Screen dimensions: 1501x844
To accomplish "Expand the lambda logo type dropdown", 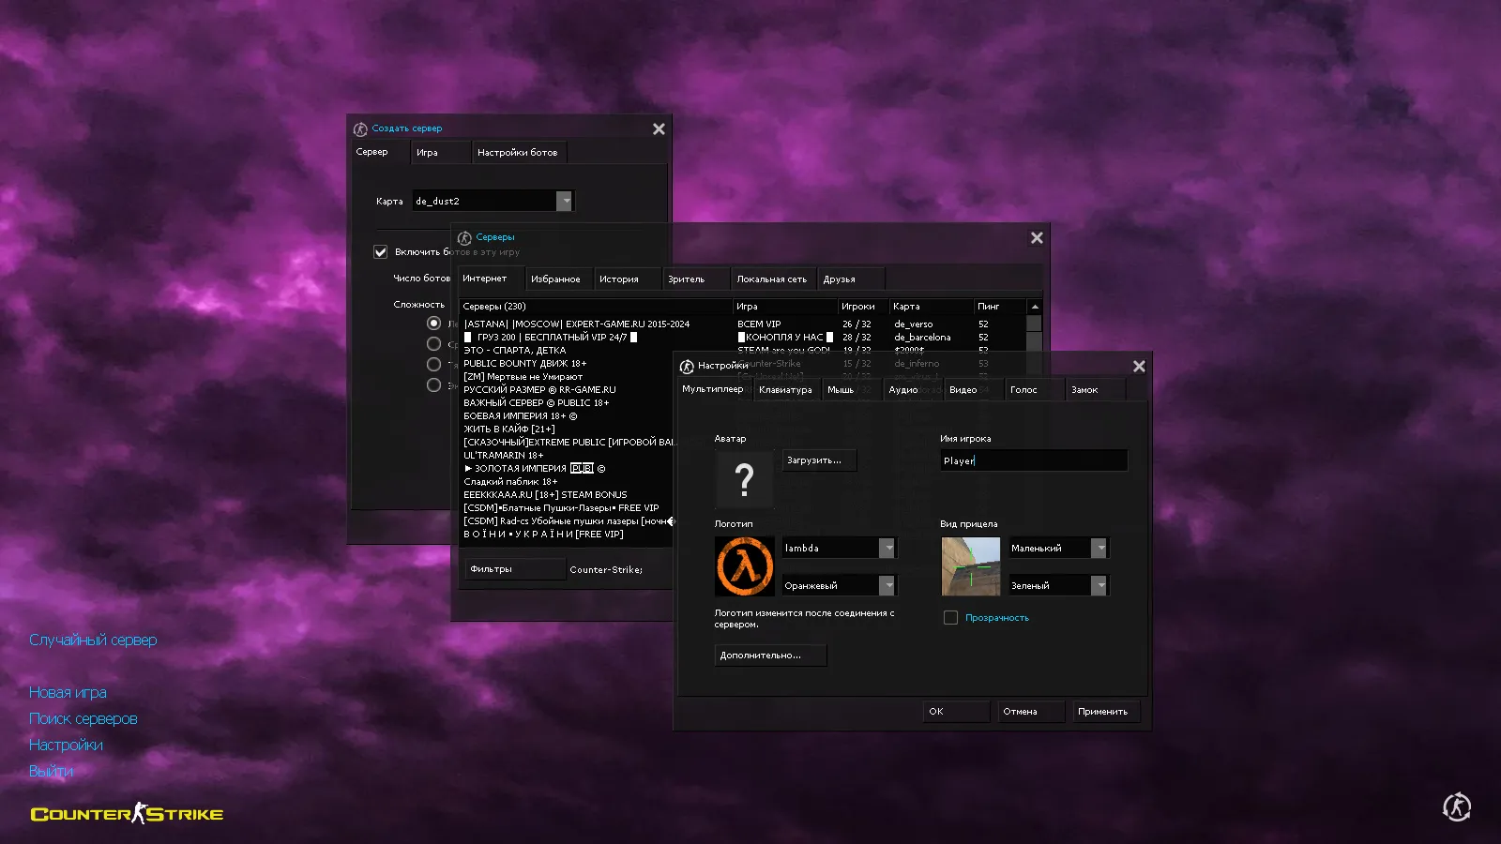I will coord(887,549).
